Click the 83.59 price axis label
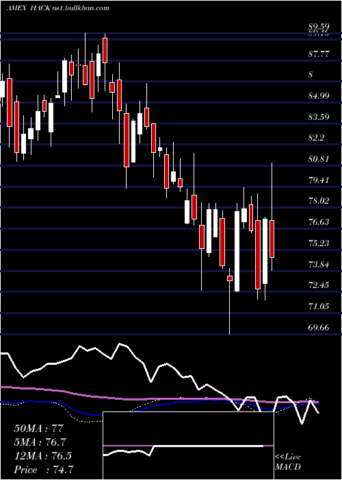Image resolution: width=342 pixels, height=480 pixels. tap(319, 117)
